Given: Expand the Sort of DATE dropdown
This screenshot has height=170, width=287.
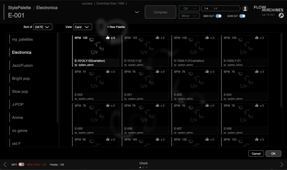Looking at the screenshot, I should point(43,27).
